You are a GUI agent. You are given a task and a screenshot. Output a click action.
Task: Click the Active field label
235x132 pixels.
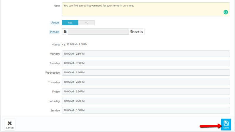coord(55,23)
